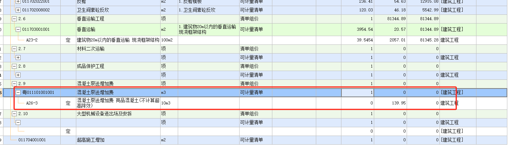Expand the blank child row under 2.7 材料二次运输

tap(18, 57)
